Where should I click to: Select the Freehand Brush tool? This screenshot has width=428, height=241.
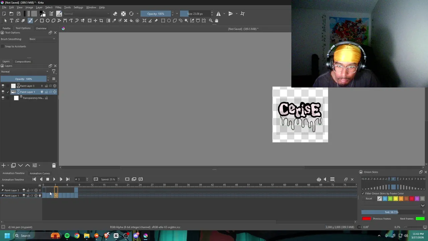click(x=30, y=20)
